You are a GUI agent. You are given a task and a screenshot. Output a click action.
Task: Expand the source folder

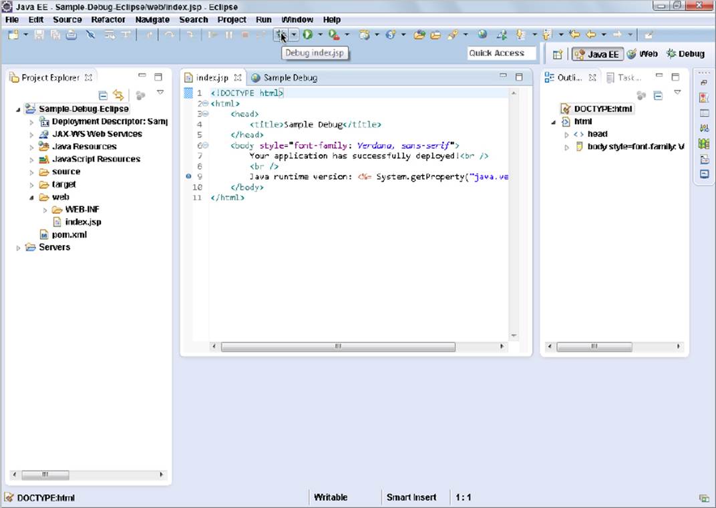[31, 172]
